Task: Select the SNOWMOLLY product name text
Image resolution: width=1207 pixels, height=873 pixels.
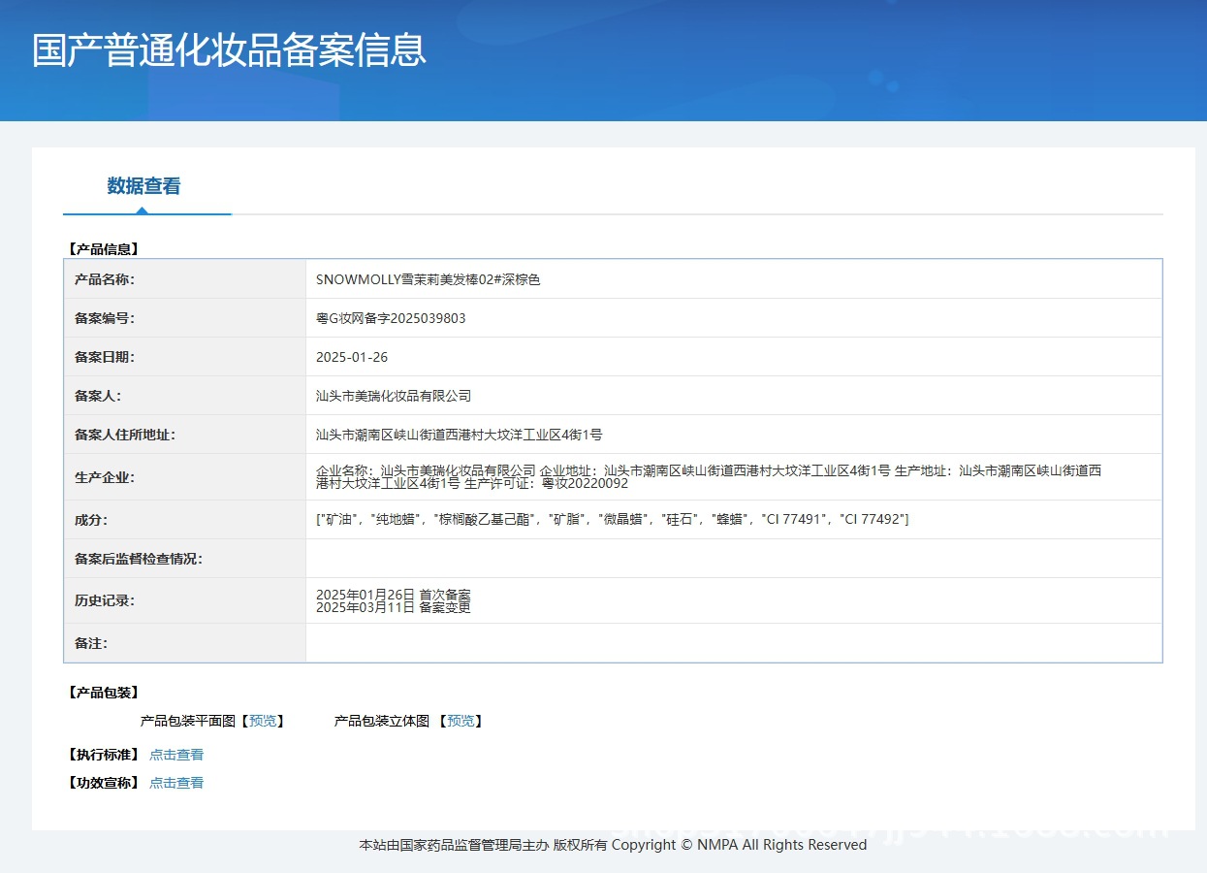Action: coord(428,279)
